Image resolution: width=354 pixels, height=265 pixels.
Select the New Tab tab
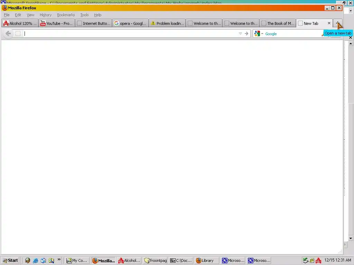(x=311, y=23)
